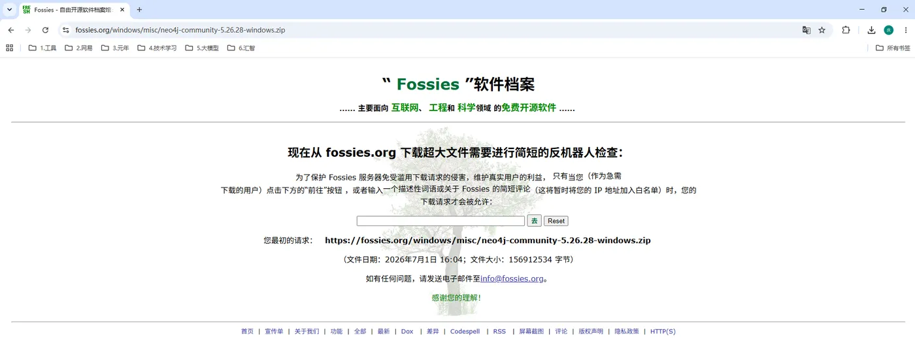
Task: Open the 屏幕截图 footer link
Action: coord(531,331)
